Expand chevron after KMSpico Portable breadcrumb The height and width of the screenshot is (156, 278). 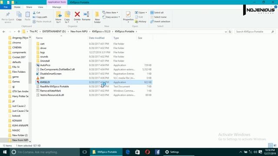click(136, 32)
